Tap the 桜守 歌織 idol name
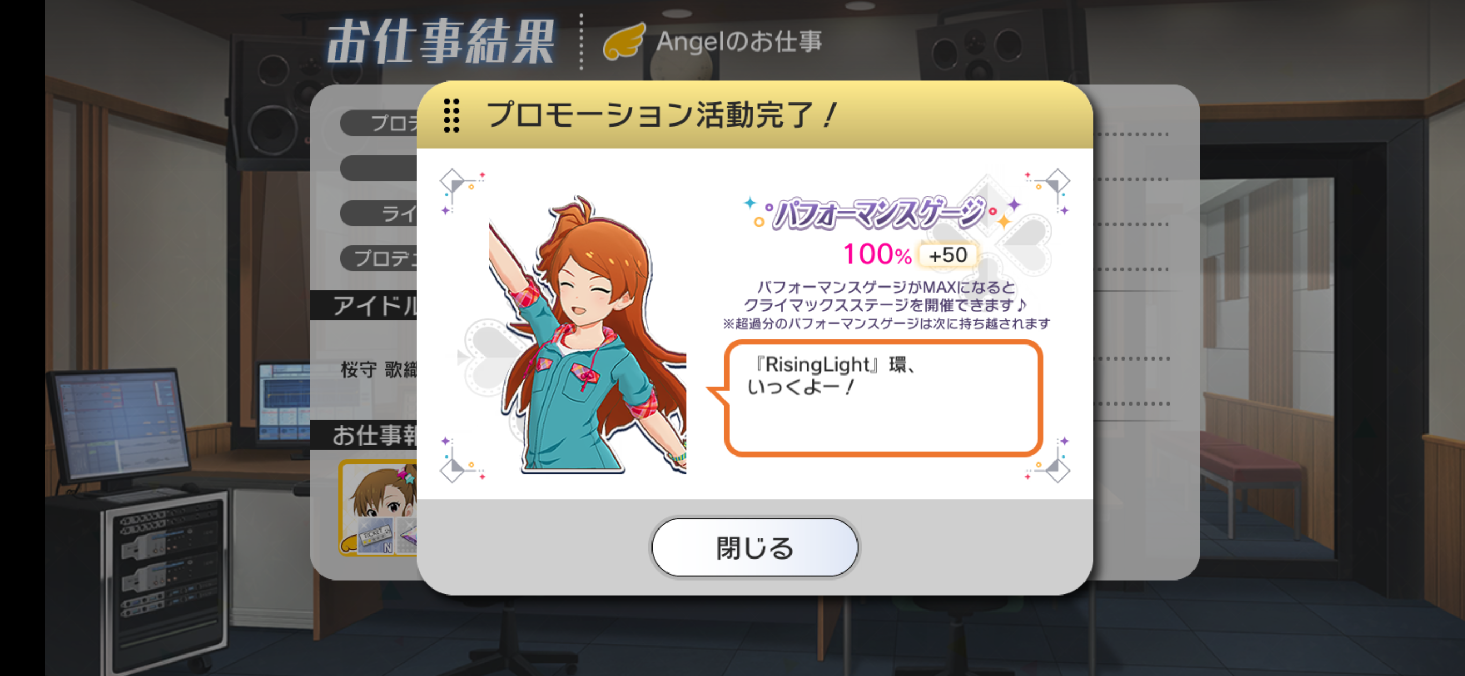The height and width of the screenshot is (676, 1465). click(x=379, y=370)
